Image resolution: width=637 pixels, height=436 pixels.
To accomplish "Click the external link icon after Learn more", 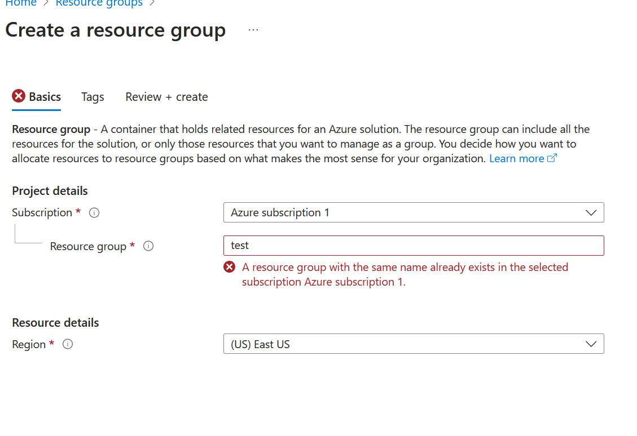I will point(552,158).
